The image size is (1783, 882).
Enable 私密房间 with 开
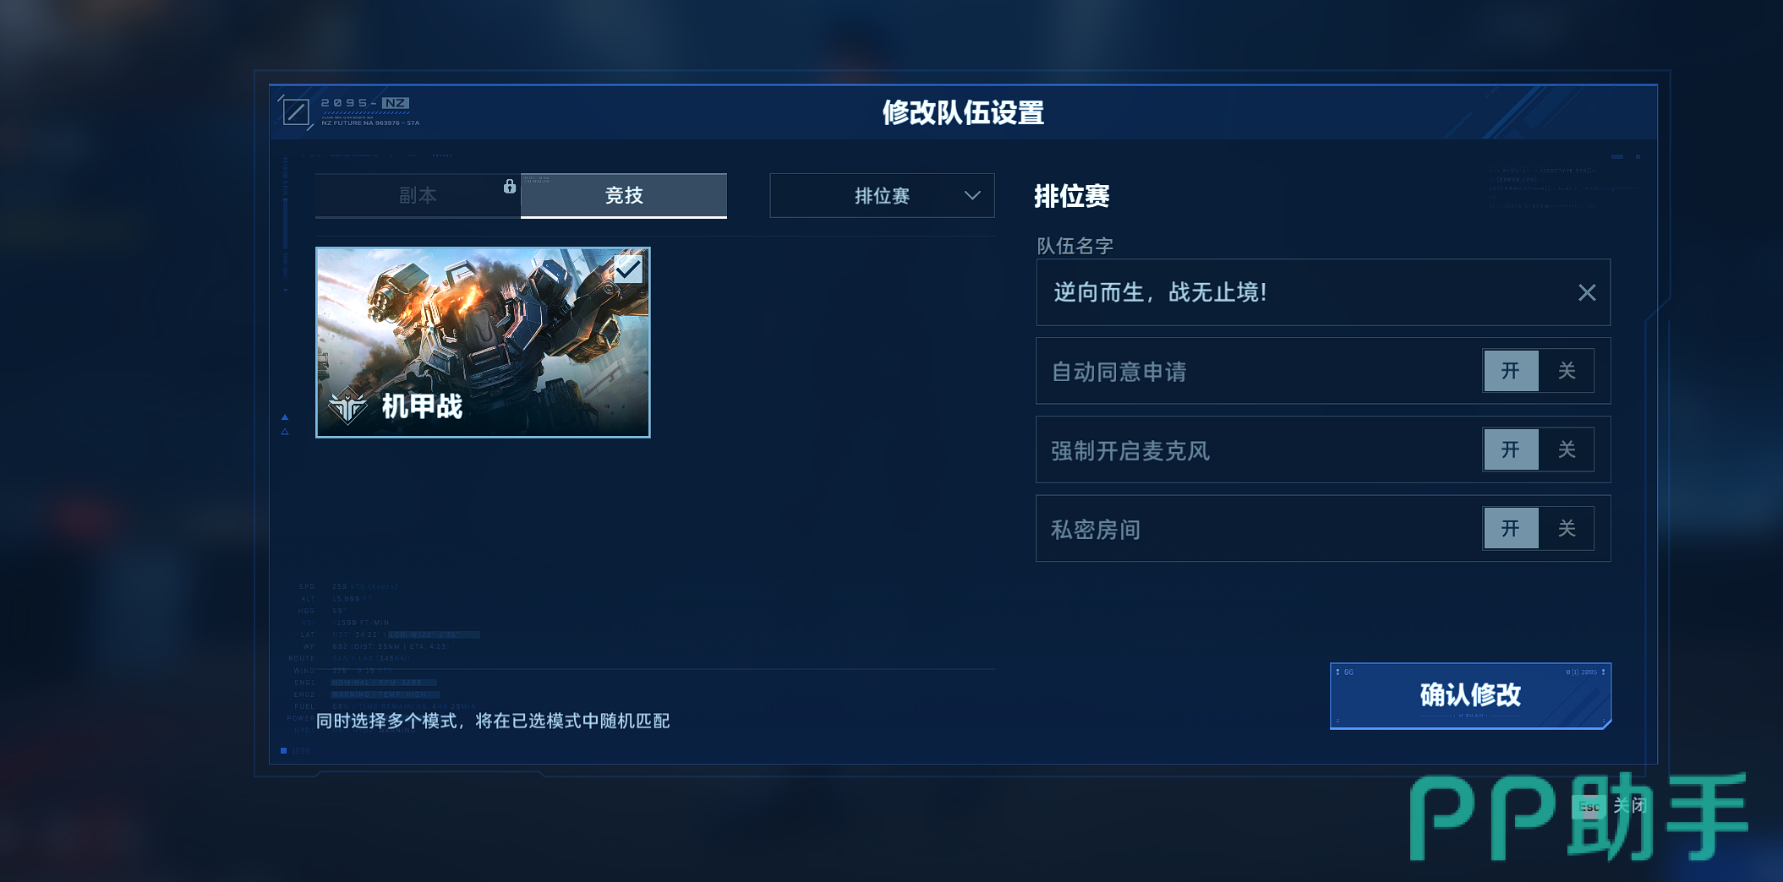(1511, 529)
